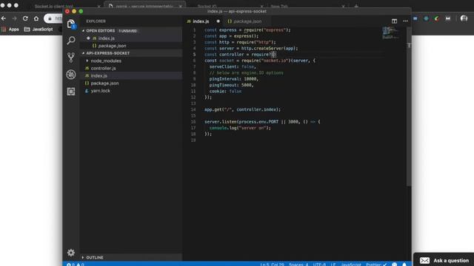Open notifications bell in status bar
Image resolution: width=474 pixels, height=266 pixels.
coord(404,264)
